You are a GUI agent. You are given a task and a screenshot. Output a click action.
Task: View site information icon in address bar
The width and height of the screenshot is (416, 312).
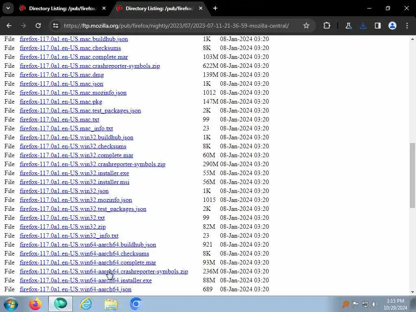[x=55, y=26]
